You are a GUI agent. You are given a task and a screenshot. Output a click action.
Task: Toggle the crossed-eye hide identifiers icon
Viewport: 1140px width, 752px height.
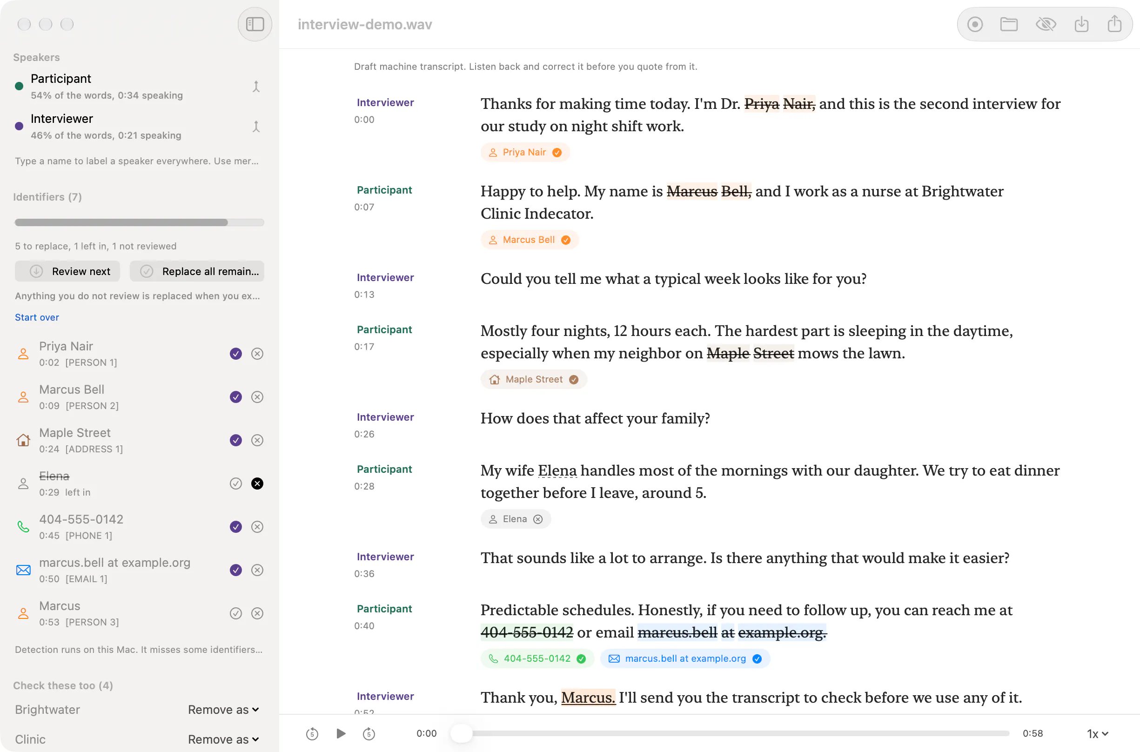[x=1046, y=24]
